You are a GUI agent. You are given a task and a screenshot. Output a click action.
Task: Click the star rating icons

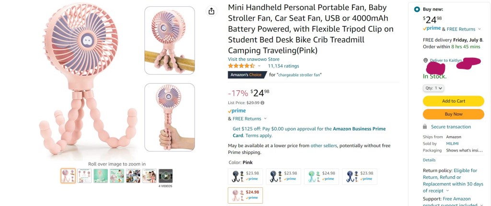click(x=241, y=66)
